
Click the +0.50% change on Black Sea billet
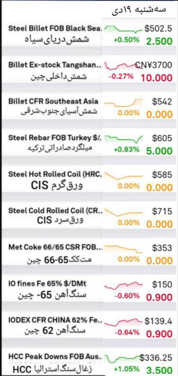point(127,40)
